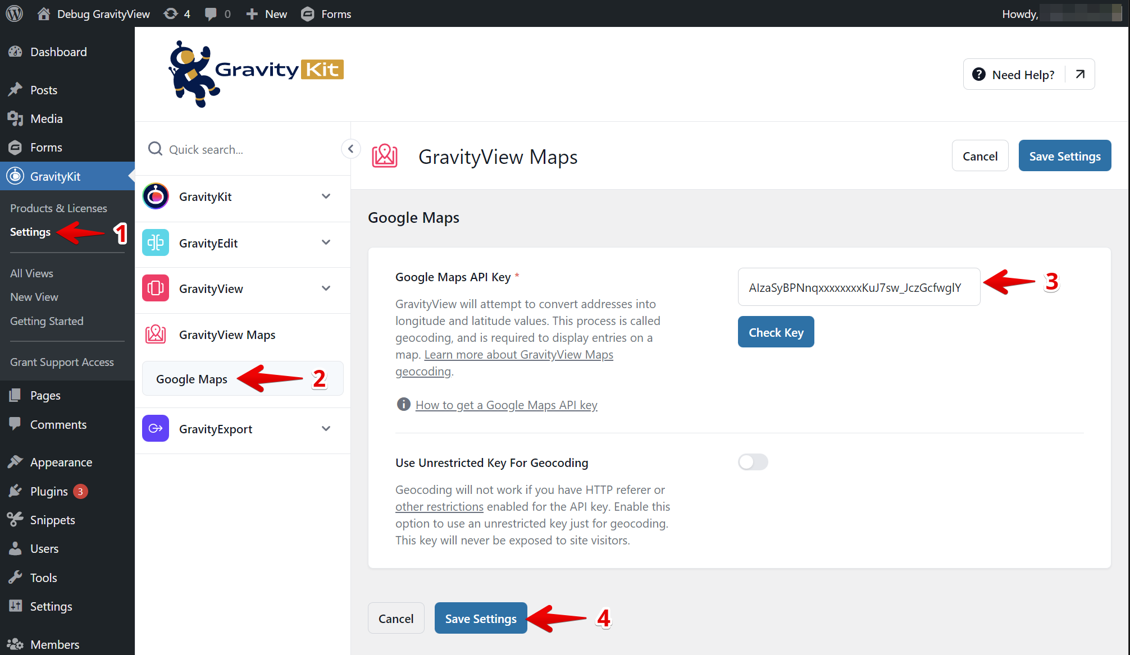The image size is (1130, 655).
Task: Click the GravityExport product icon
Action: pos(156,428)
